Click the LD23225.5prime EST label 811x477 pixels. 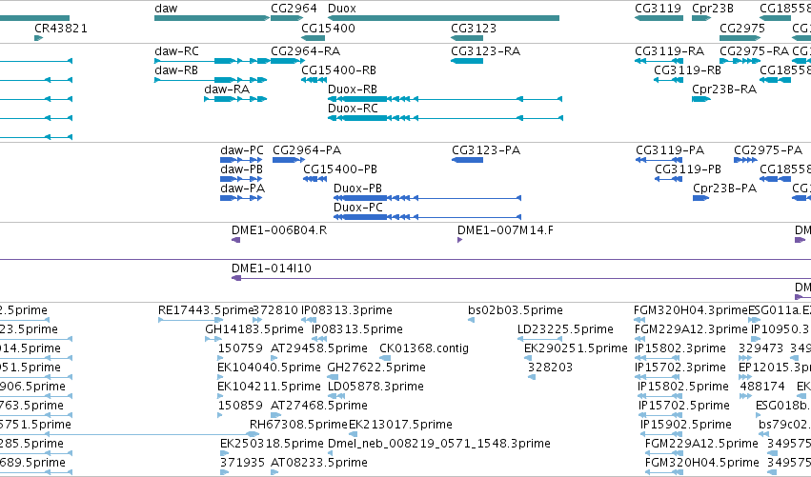tap(565, 329)
